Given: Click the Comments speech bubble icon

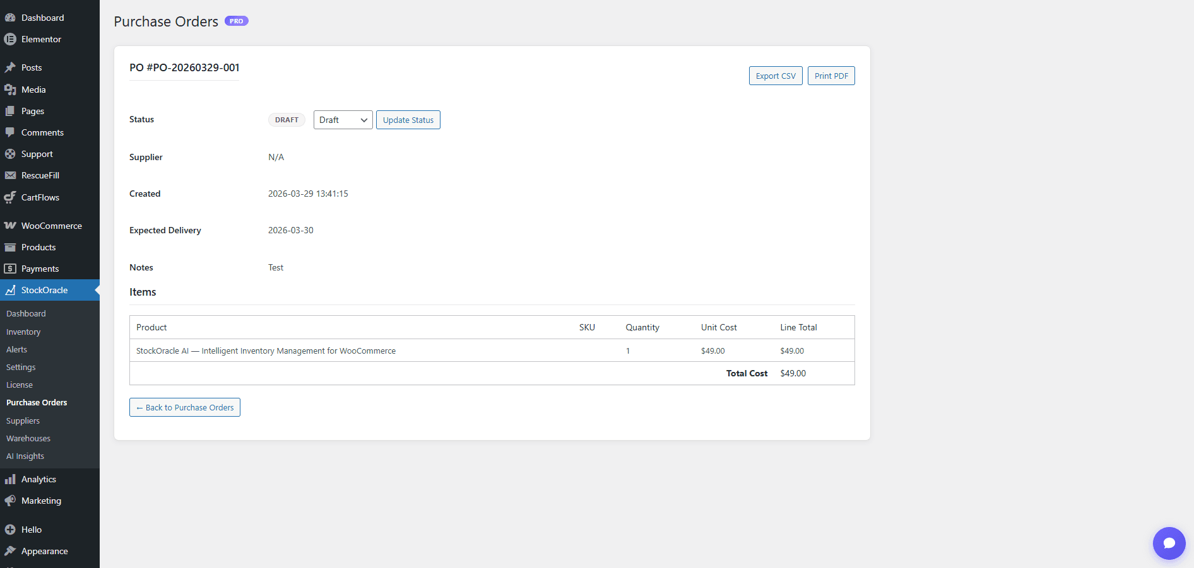Looking at the screenshot, I should [x=10, y=132].
